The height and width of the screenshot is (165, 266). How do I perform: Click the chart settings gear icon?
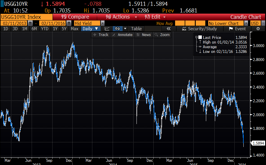[x=258, y=28]
